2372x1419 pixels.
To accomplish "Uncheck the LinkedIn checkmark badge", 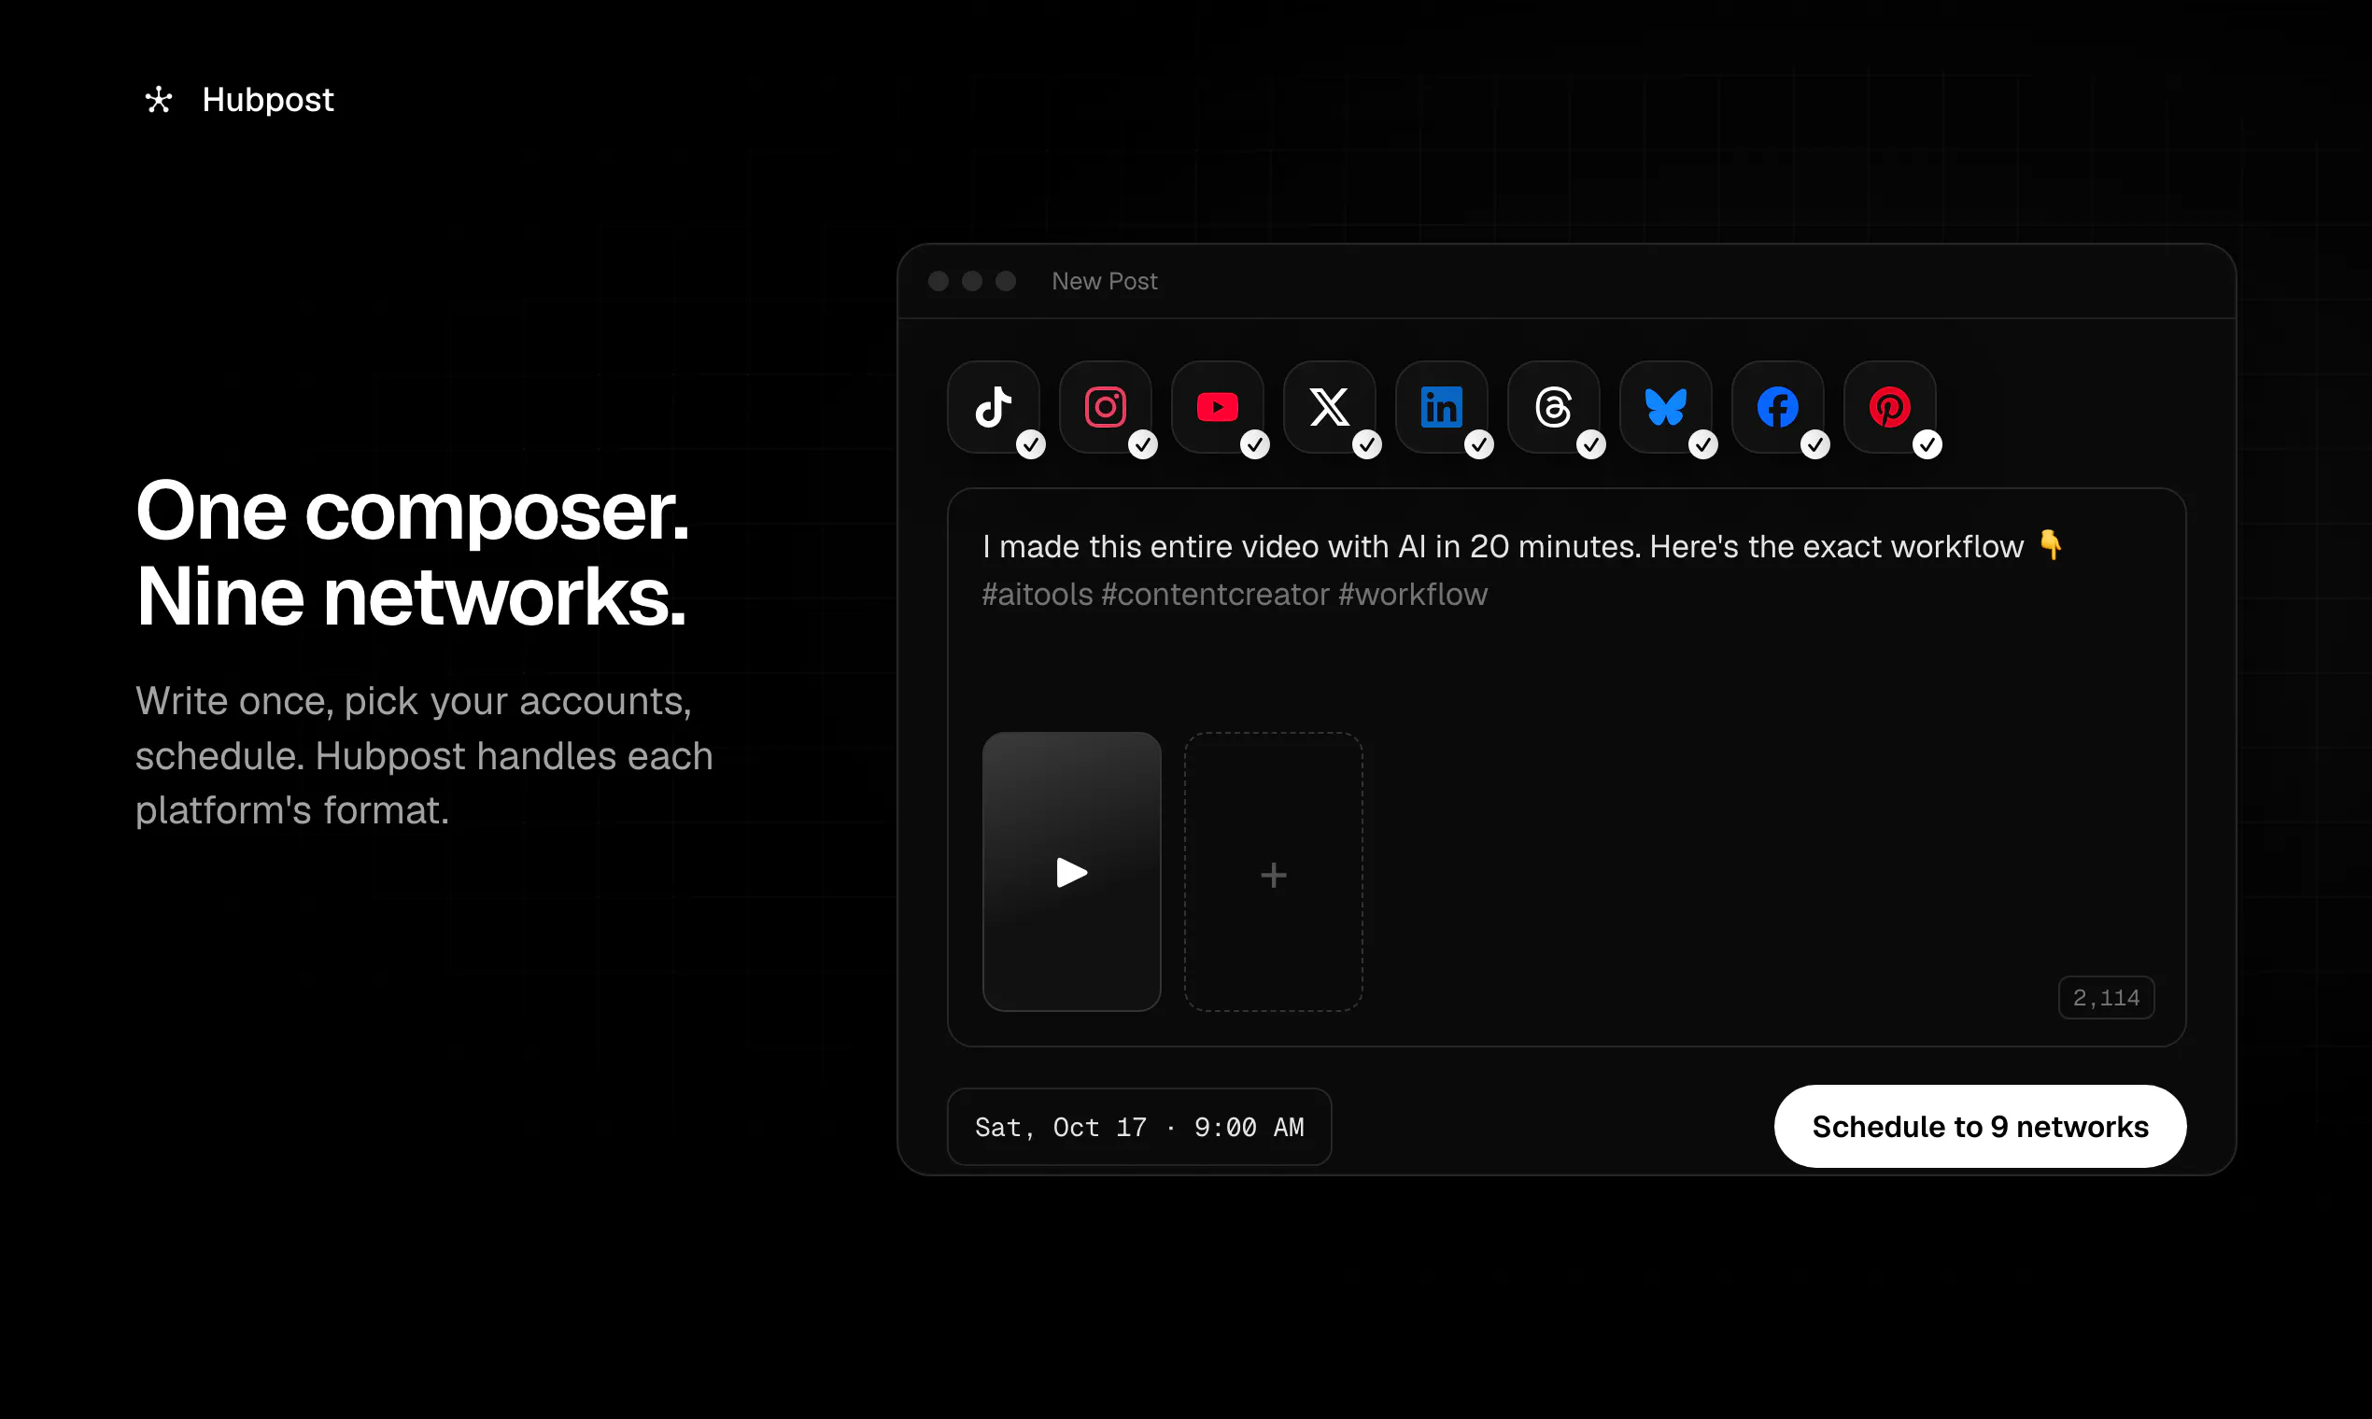I will [1478, 444].
